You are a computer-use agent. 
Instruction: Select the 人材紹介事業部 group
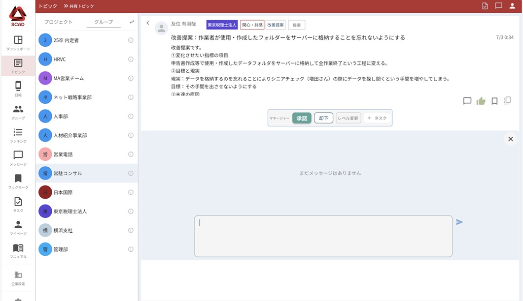point(87,135)
